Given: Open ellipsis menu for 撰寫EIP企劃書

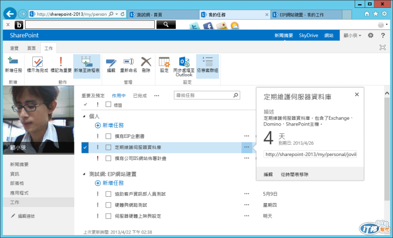Looking at the screenshot, I should click(x=247, y=136).
